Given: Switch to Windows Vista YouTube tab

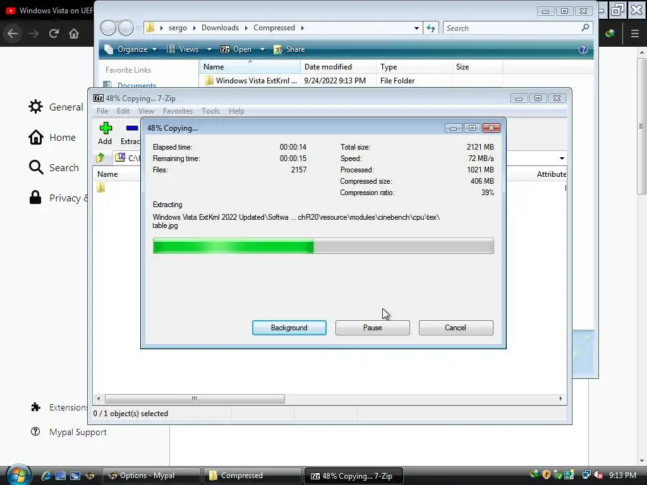Looking at the screenshot, I should [x=49, y=11].
